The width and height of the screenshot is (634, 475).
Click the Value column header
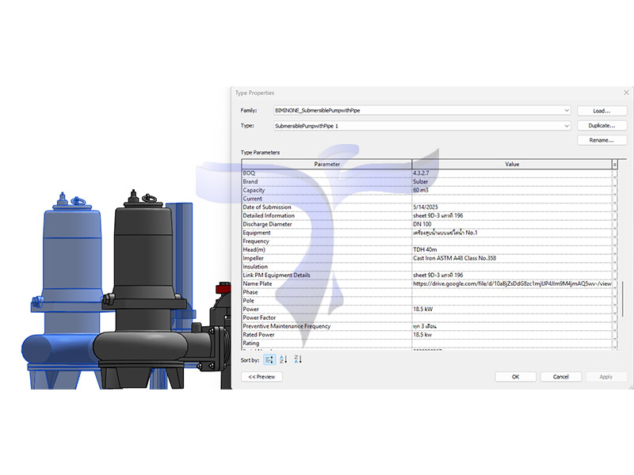point(512,164)
